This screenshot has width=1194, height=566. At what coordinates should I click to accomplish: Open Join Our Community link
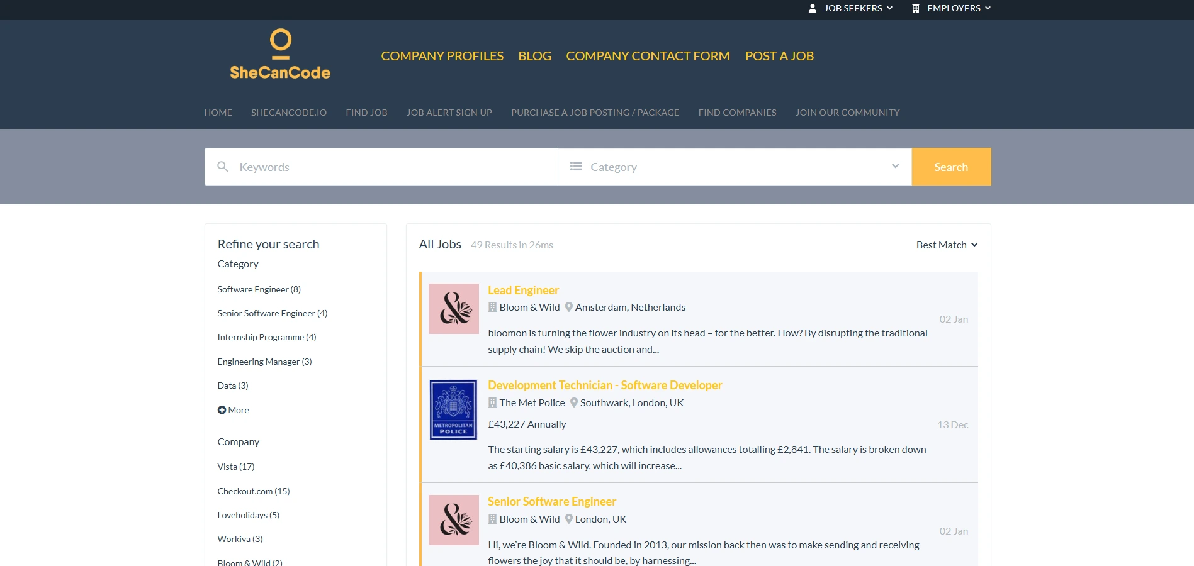point(847,113)
